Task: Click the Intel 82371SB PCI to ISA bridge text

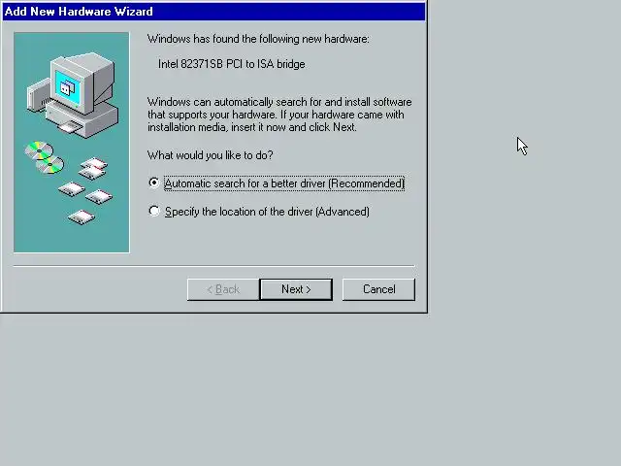Action: click(232, 64)
